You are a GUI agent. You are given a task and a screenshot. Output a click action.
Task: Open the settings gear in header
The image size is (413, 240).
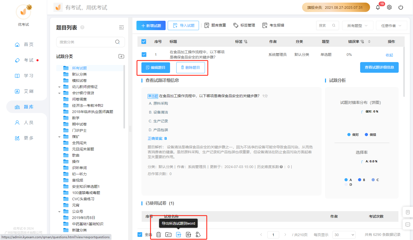[x=389, y=7]
